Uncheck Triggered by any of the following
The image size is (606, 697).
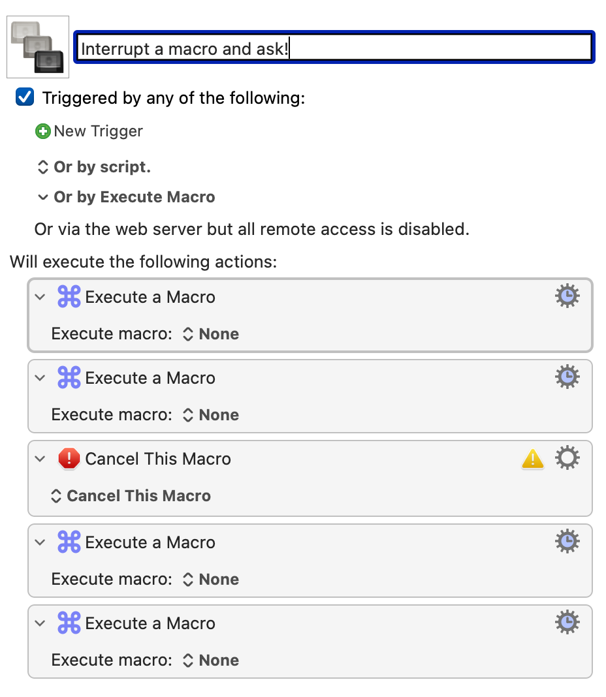pos(25,97)
